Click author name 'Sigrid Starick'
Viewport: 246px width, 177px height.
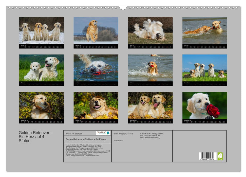(x=118, y=141)
